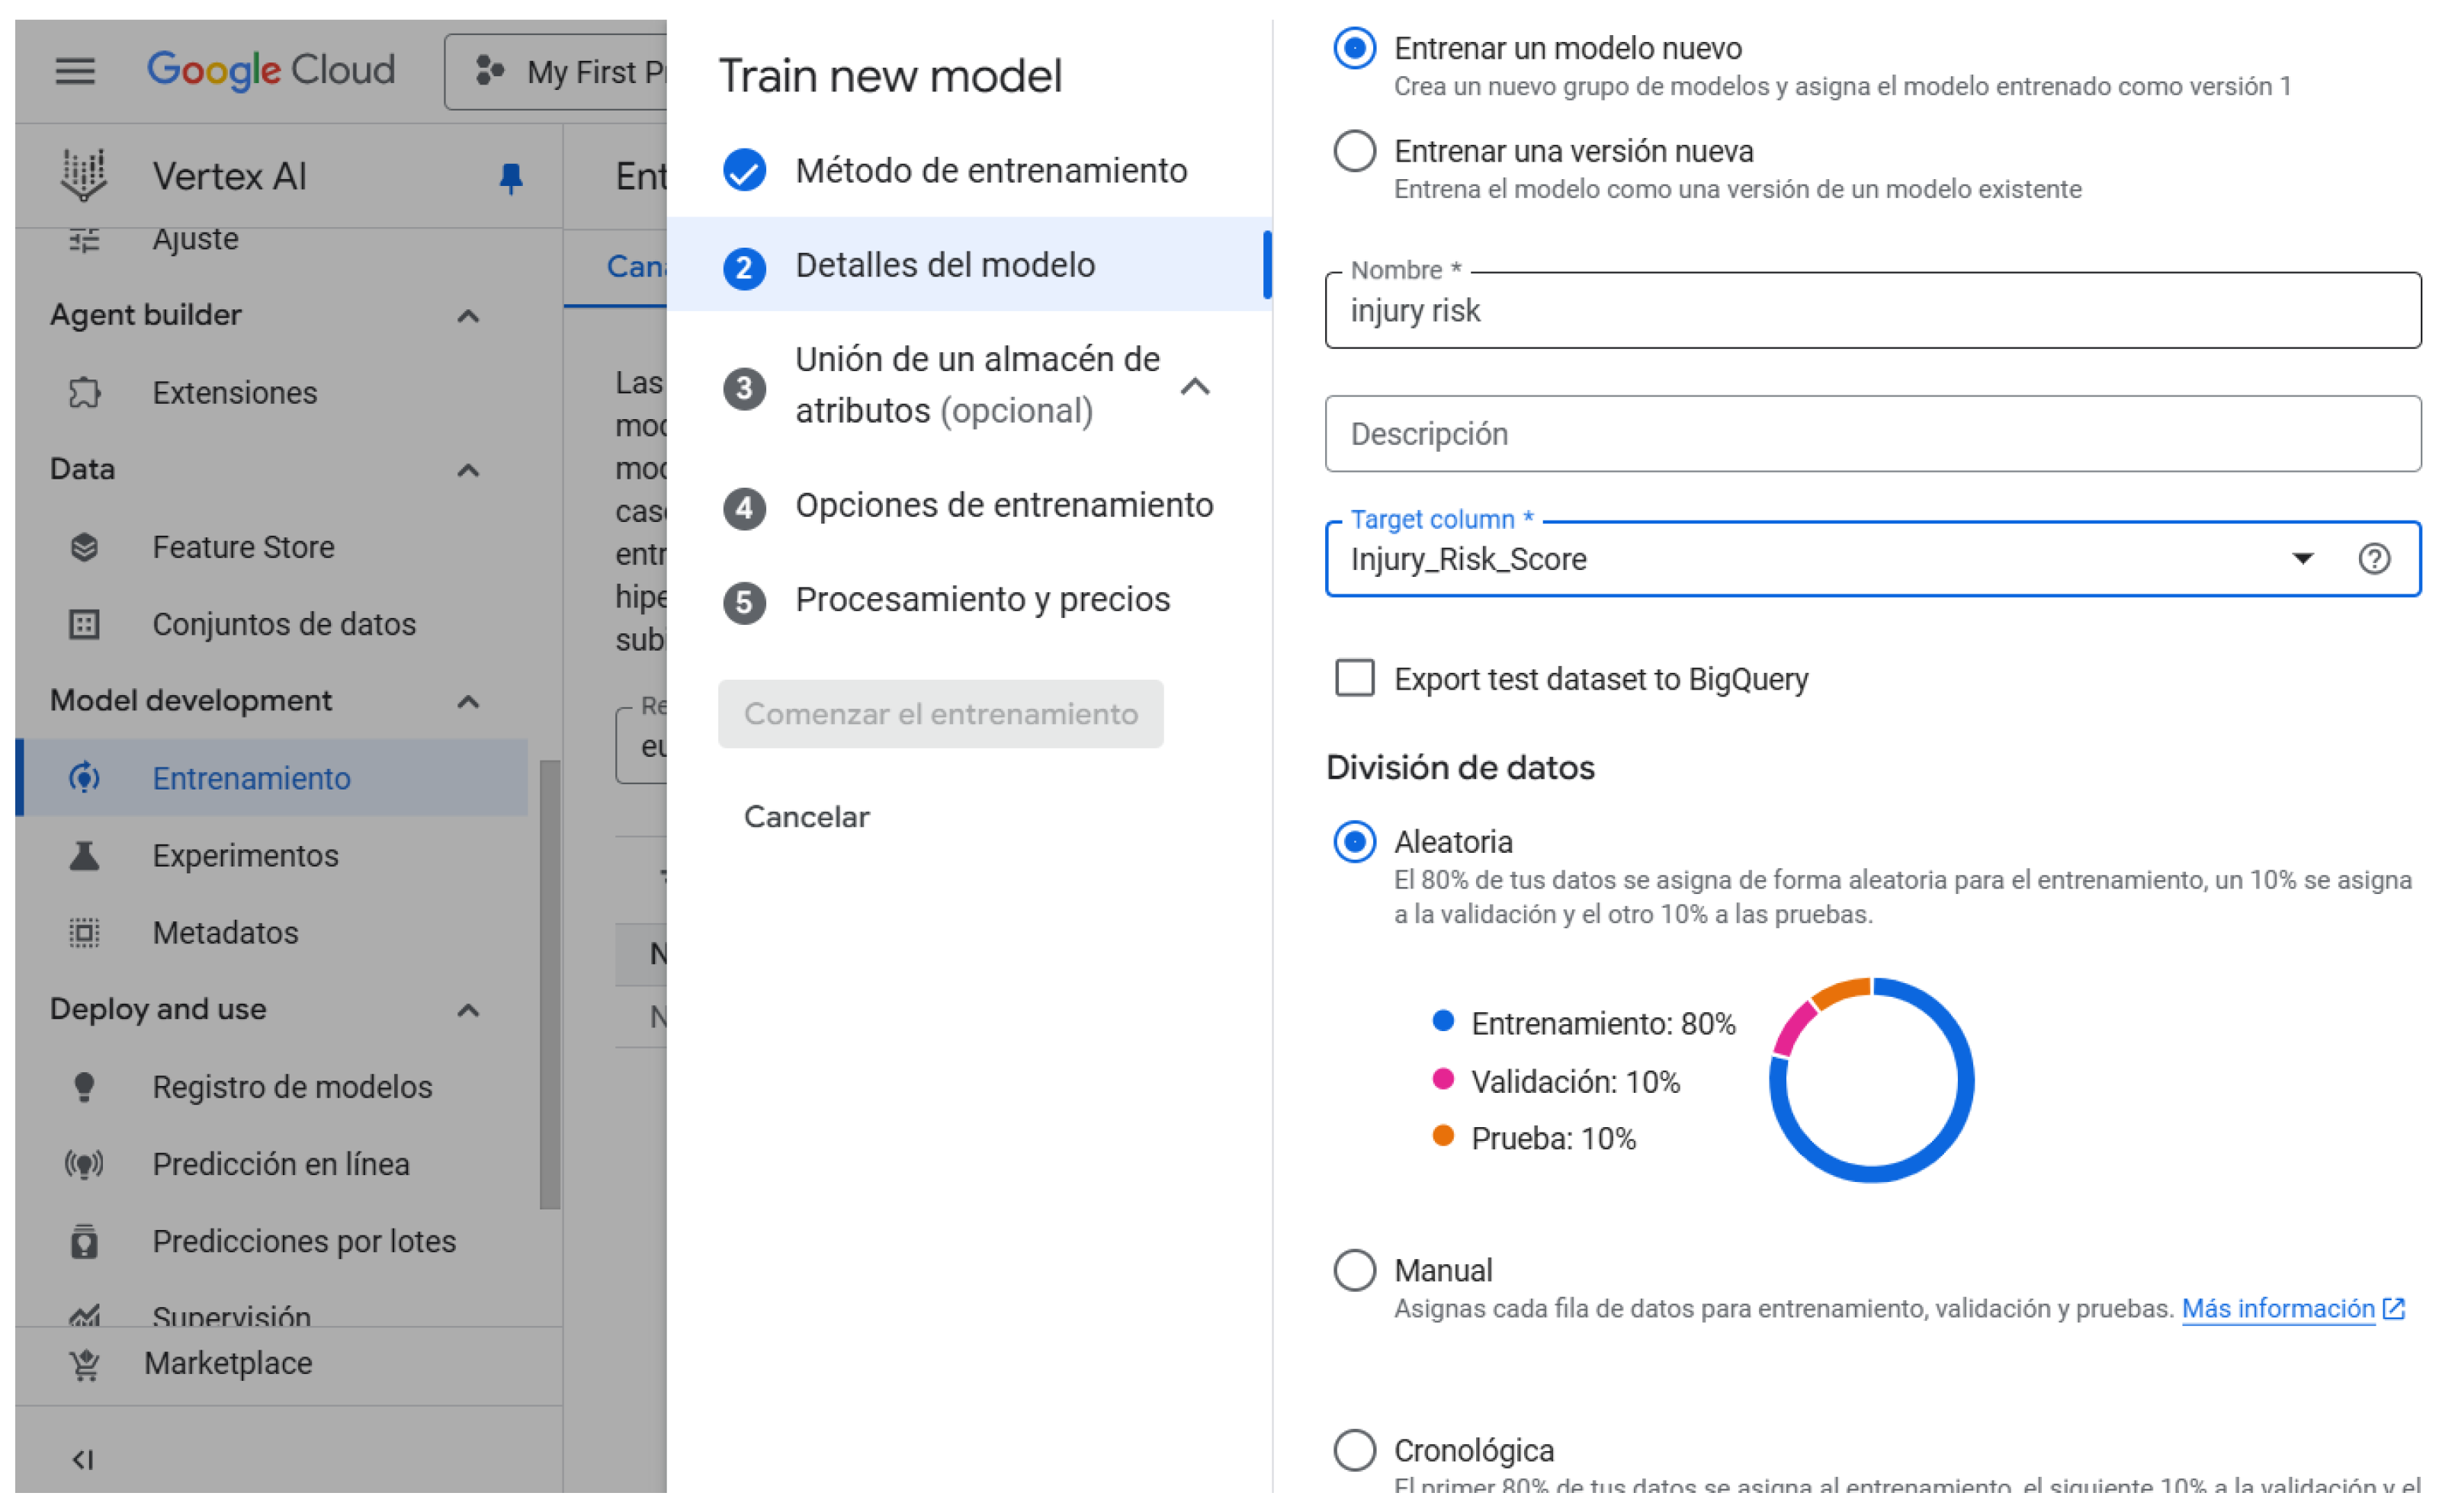The height and width of the screenshot is (1512, 2439).
Task: Go to Opciones de entrenamiento step
Action: [1003, 506]
